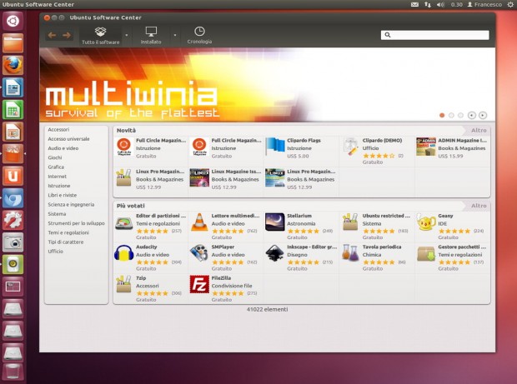The height and width of the screenshot is (384, 517).
Task: Open the SMPlayer app icon
Action: (199, 253)
